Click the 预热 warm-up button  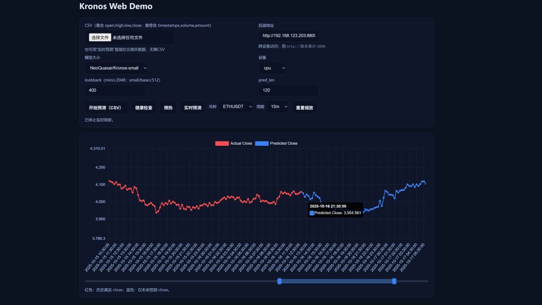168,107
